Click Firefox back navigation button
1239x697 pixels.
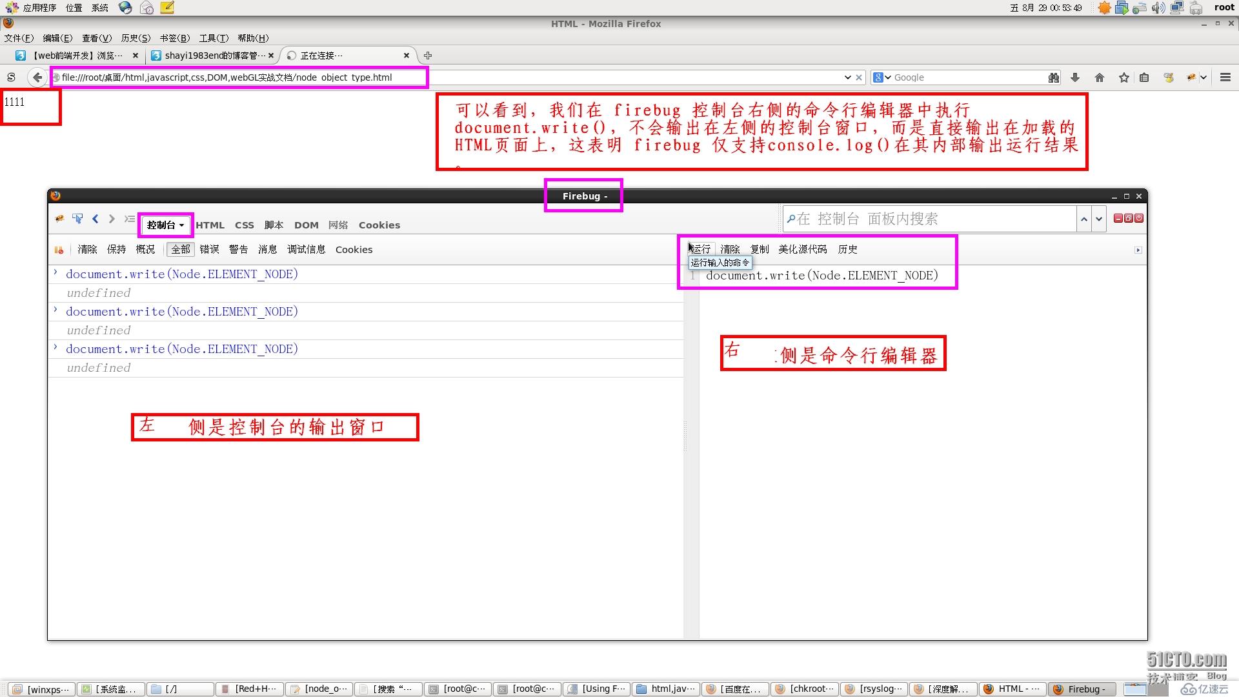click(x=37, y=77)
